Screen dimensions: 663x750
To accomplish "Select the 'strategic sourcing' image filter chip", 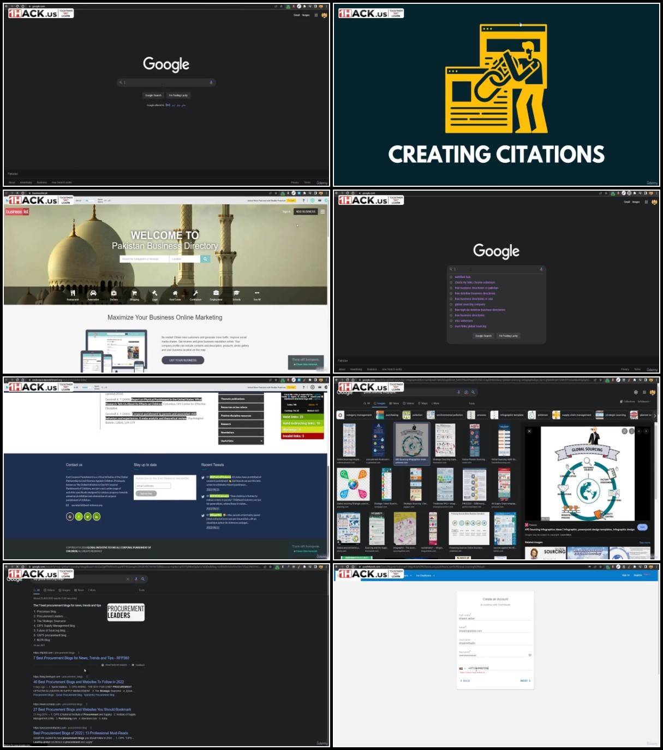I will pos(611,415).
